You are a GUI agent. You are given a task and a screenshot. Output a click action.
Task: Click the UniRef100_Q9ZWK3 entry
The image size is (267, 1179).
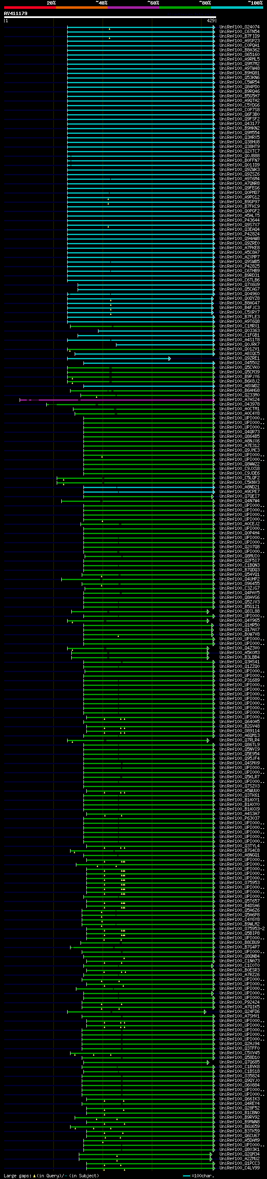point(239,170)
